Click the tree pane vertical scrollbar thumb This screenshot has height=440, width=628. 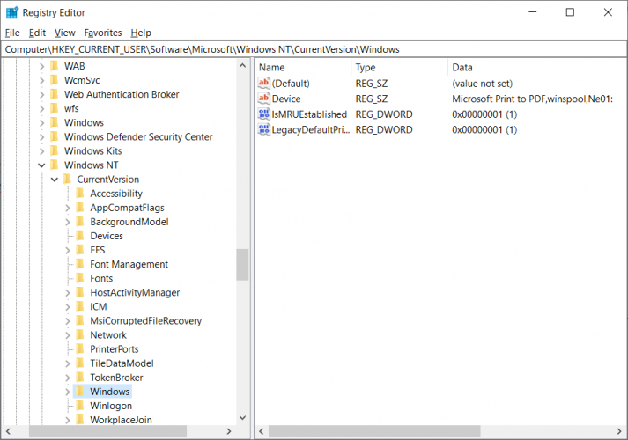(242, 265)
